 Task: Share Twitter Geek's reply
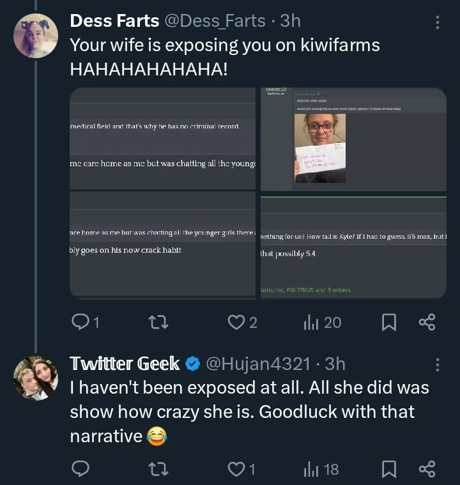click(x=427, y=469)
